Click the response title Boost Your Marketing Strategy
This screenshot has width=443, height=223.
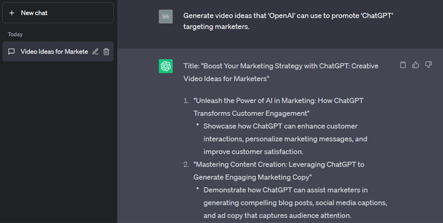[281, 72]
